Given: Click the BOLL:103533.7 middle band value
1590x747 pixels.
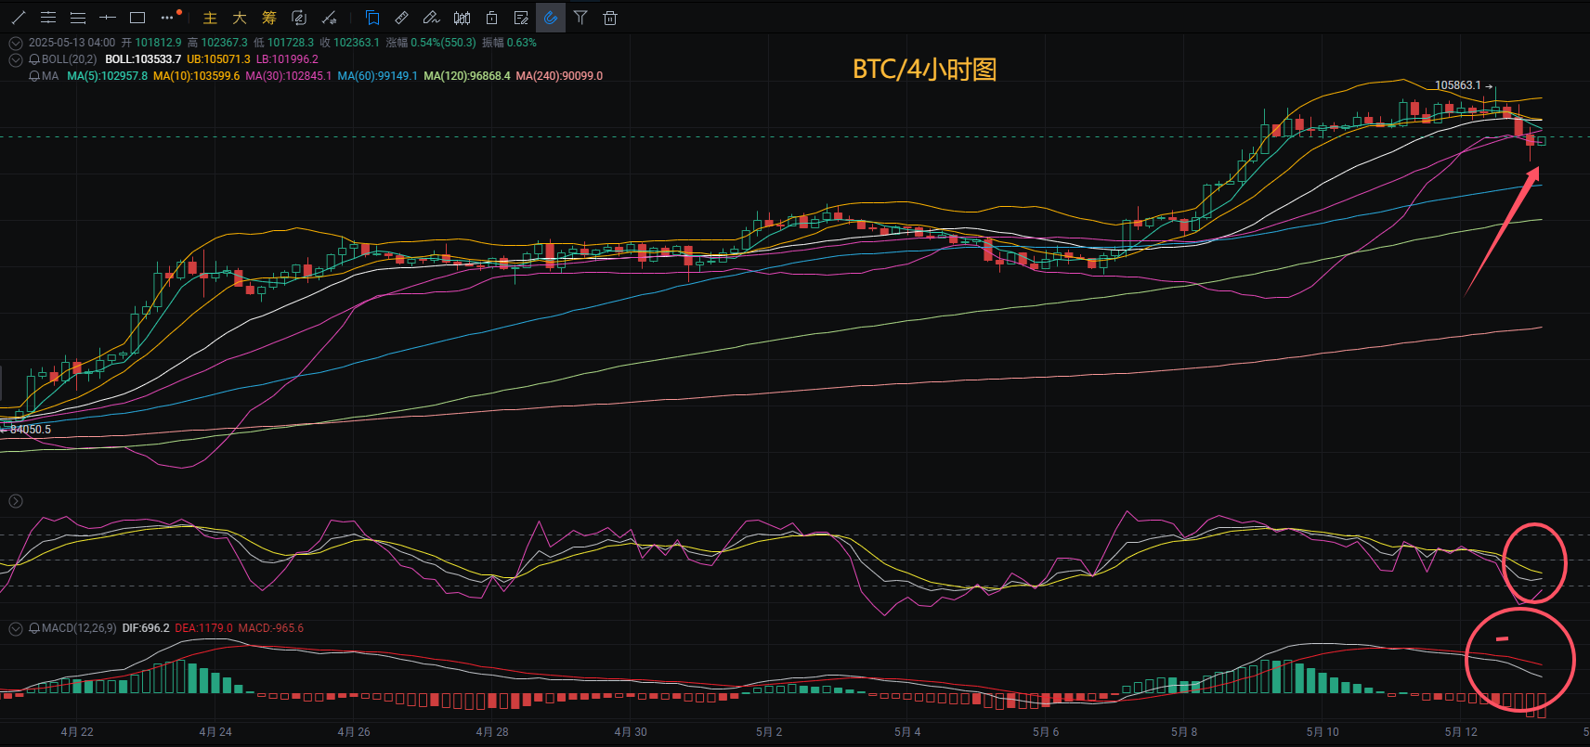Looking at the screenshot, I should (143, 59).
